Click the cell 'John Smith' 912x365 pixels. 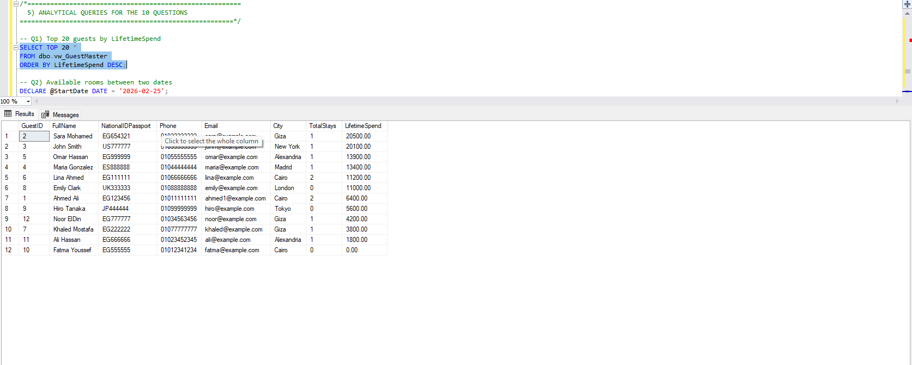74,147
